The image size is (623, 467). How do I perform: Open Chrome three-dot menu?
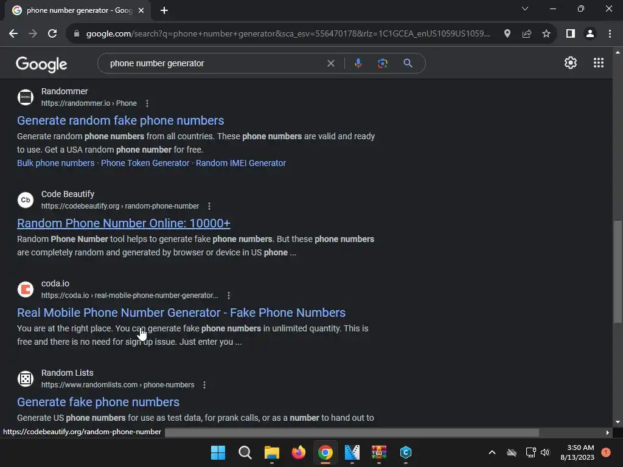pos(610,34)
